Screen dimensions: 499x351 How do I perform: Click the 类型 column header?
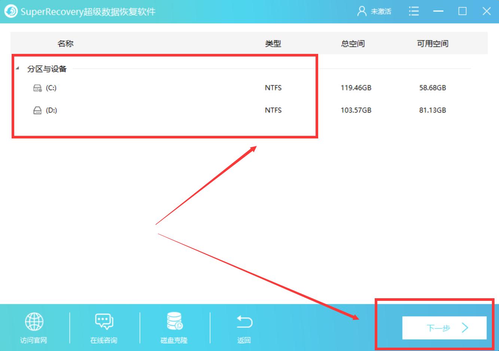273,43
